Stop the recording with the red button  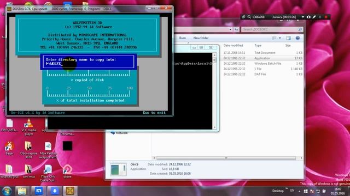click(326, 17)
